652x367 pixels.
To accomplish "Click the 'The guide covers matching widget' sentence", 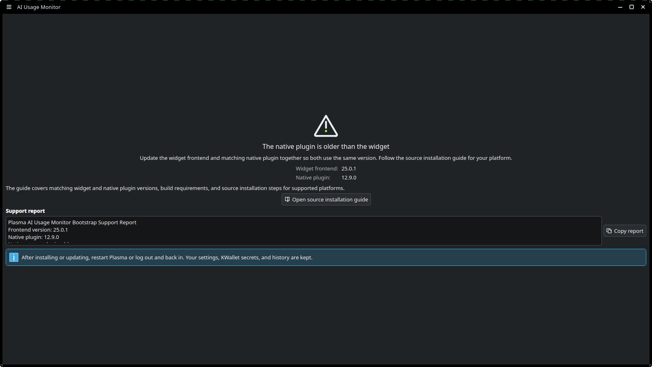I will click(x=175, y=188).
